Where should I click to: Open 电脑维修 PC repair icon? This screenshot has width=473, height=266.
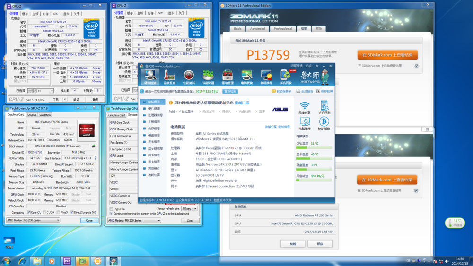click(x=304, y=124)
